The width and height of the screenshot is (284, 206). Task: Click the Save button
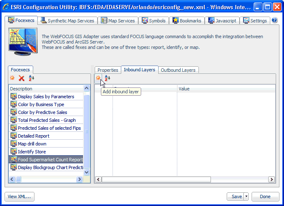(x=235, y=196)
